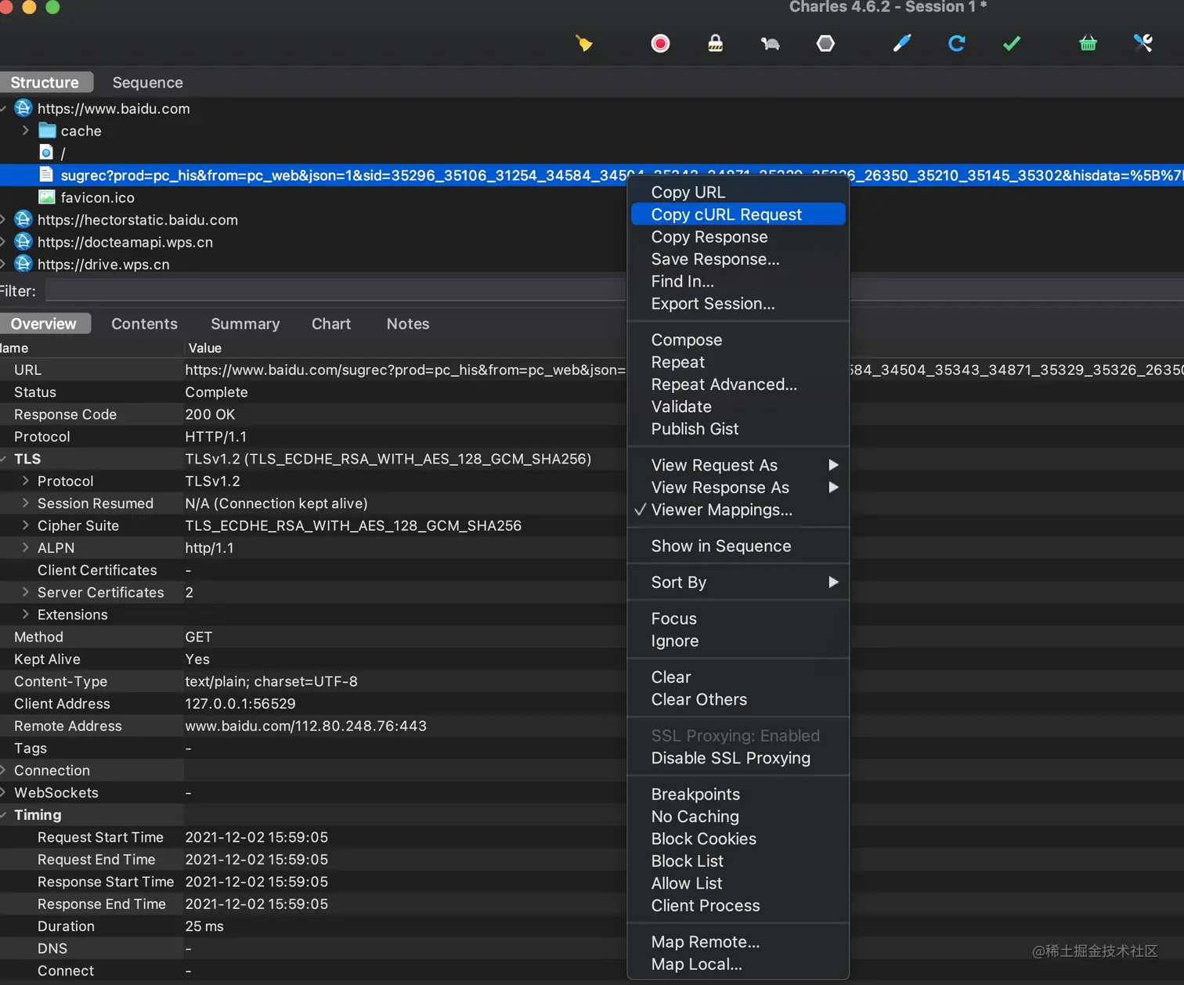Toggle breakpoints hexagon icon
This screenshot has width=1184, height=985.
[x=825, y=43]
